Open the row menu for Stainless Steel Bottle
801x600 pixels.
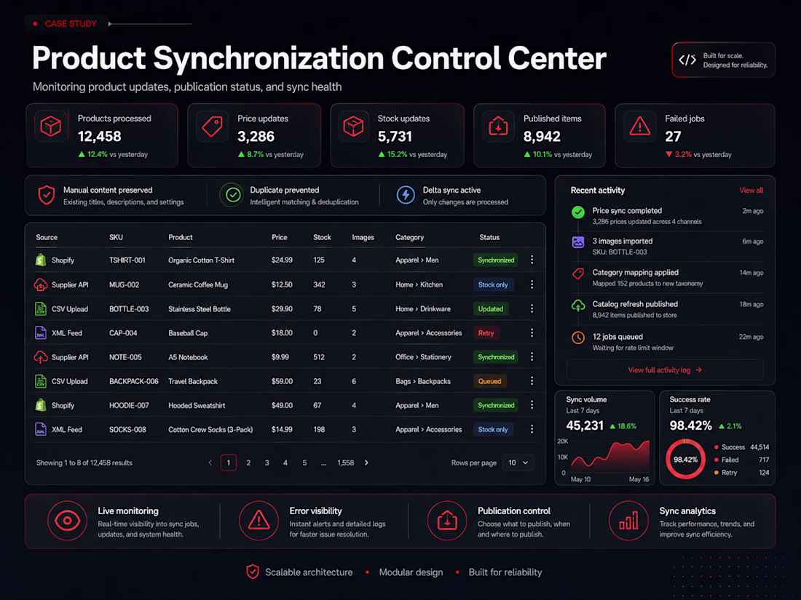532,308
